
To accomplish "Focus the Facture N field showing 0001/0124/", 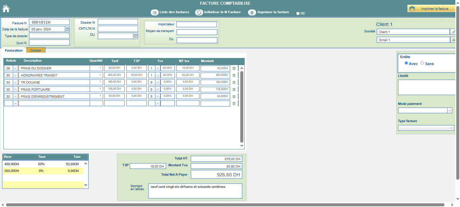I will pos(49,23).
